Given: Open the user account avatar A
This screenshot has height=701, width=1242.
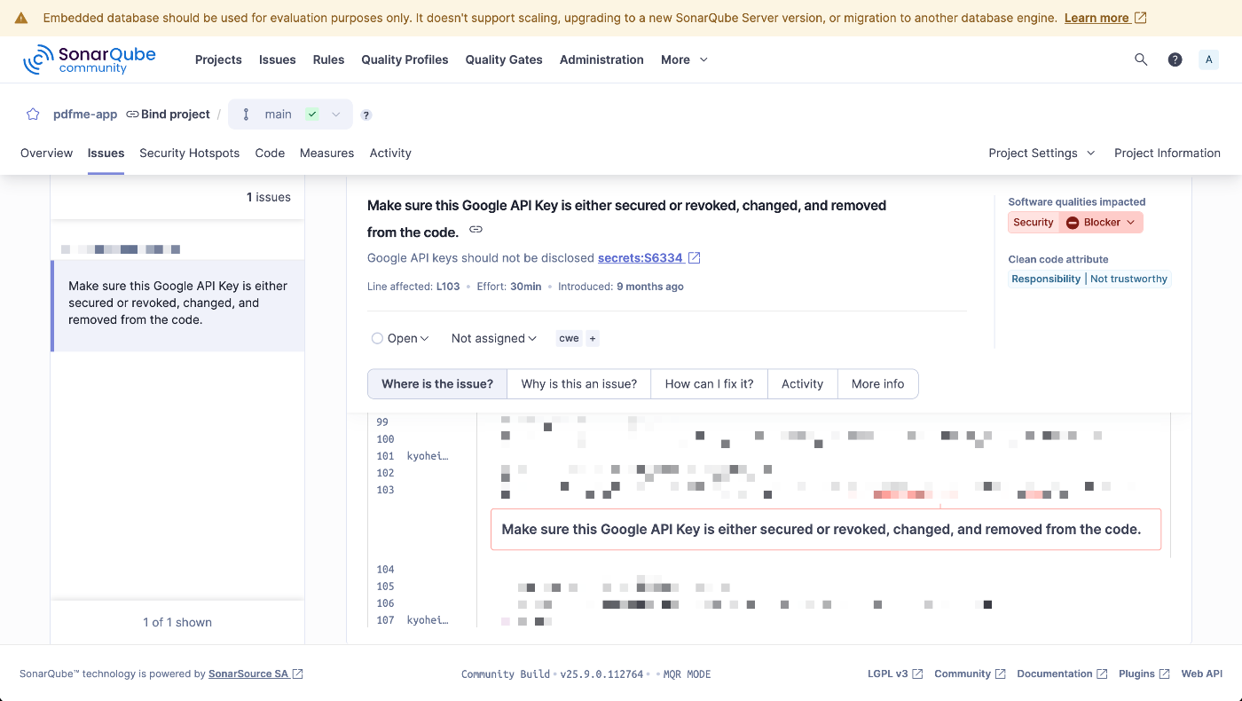Looking at the screenshot, I should click(1208, 59).
